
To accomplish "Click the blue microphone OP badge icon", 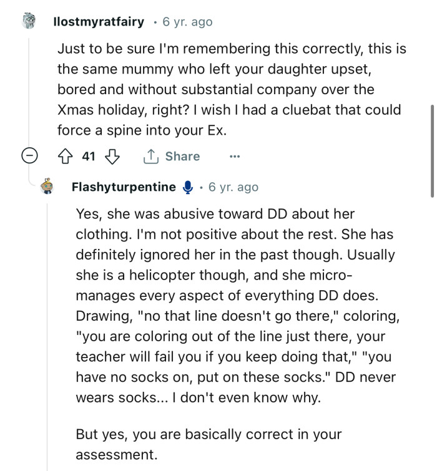I will [x=187, y=187].
